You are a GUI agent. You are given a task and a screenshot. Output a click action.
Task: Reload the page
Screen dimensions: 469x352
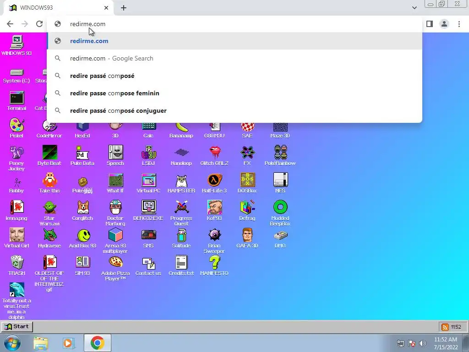[39, 24]
